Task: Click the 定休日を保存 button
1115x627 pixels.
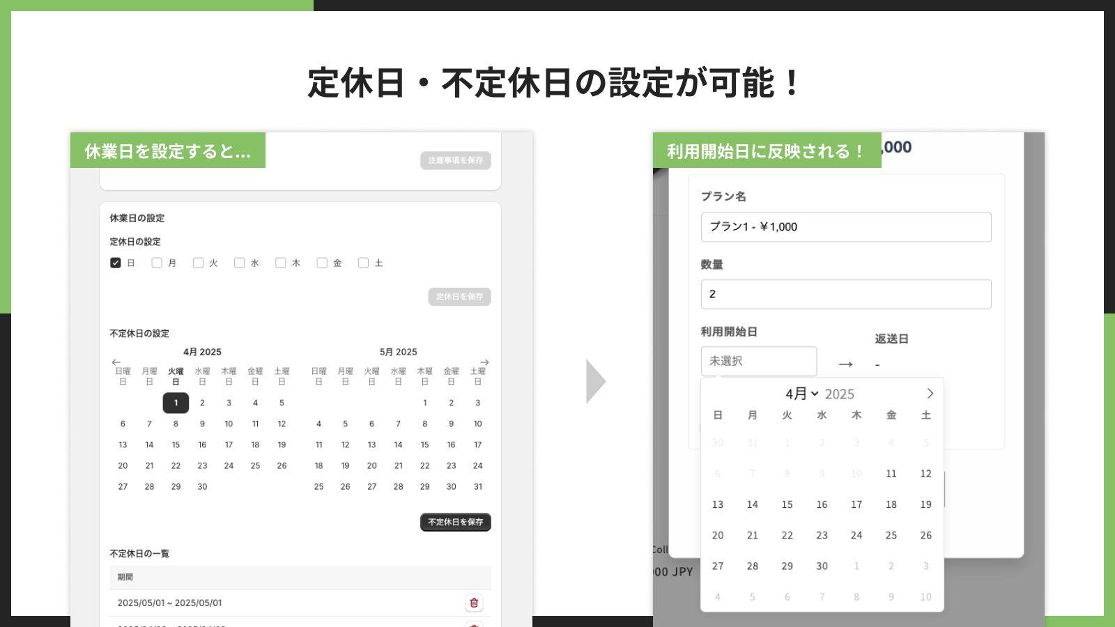Action: (x=459, y=297)
